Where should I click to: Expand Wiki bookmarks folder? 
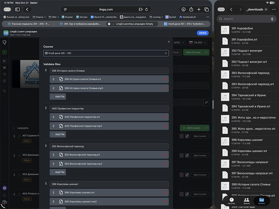pos(54,17)
